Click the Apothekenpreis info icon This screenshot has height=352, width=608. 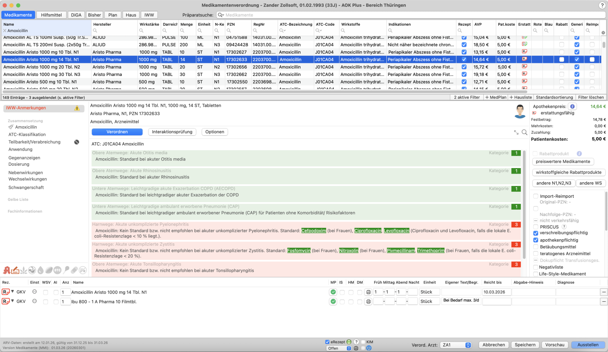click(x=572, y=106)
